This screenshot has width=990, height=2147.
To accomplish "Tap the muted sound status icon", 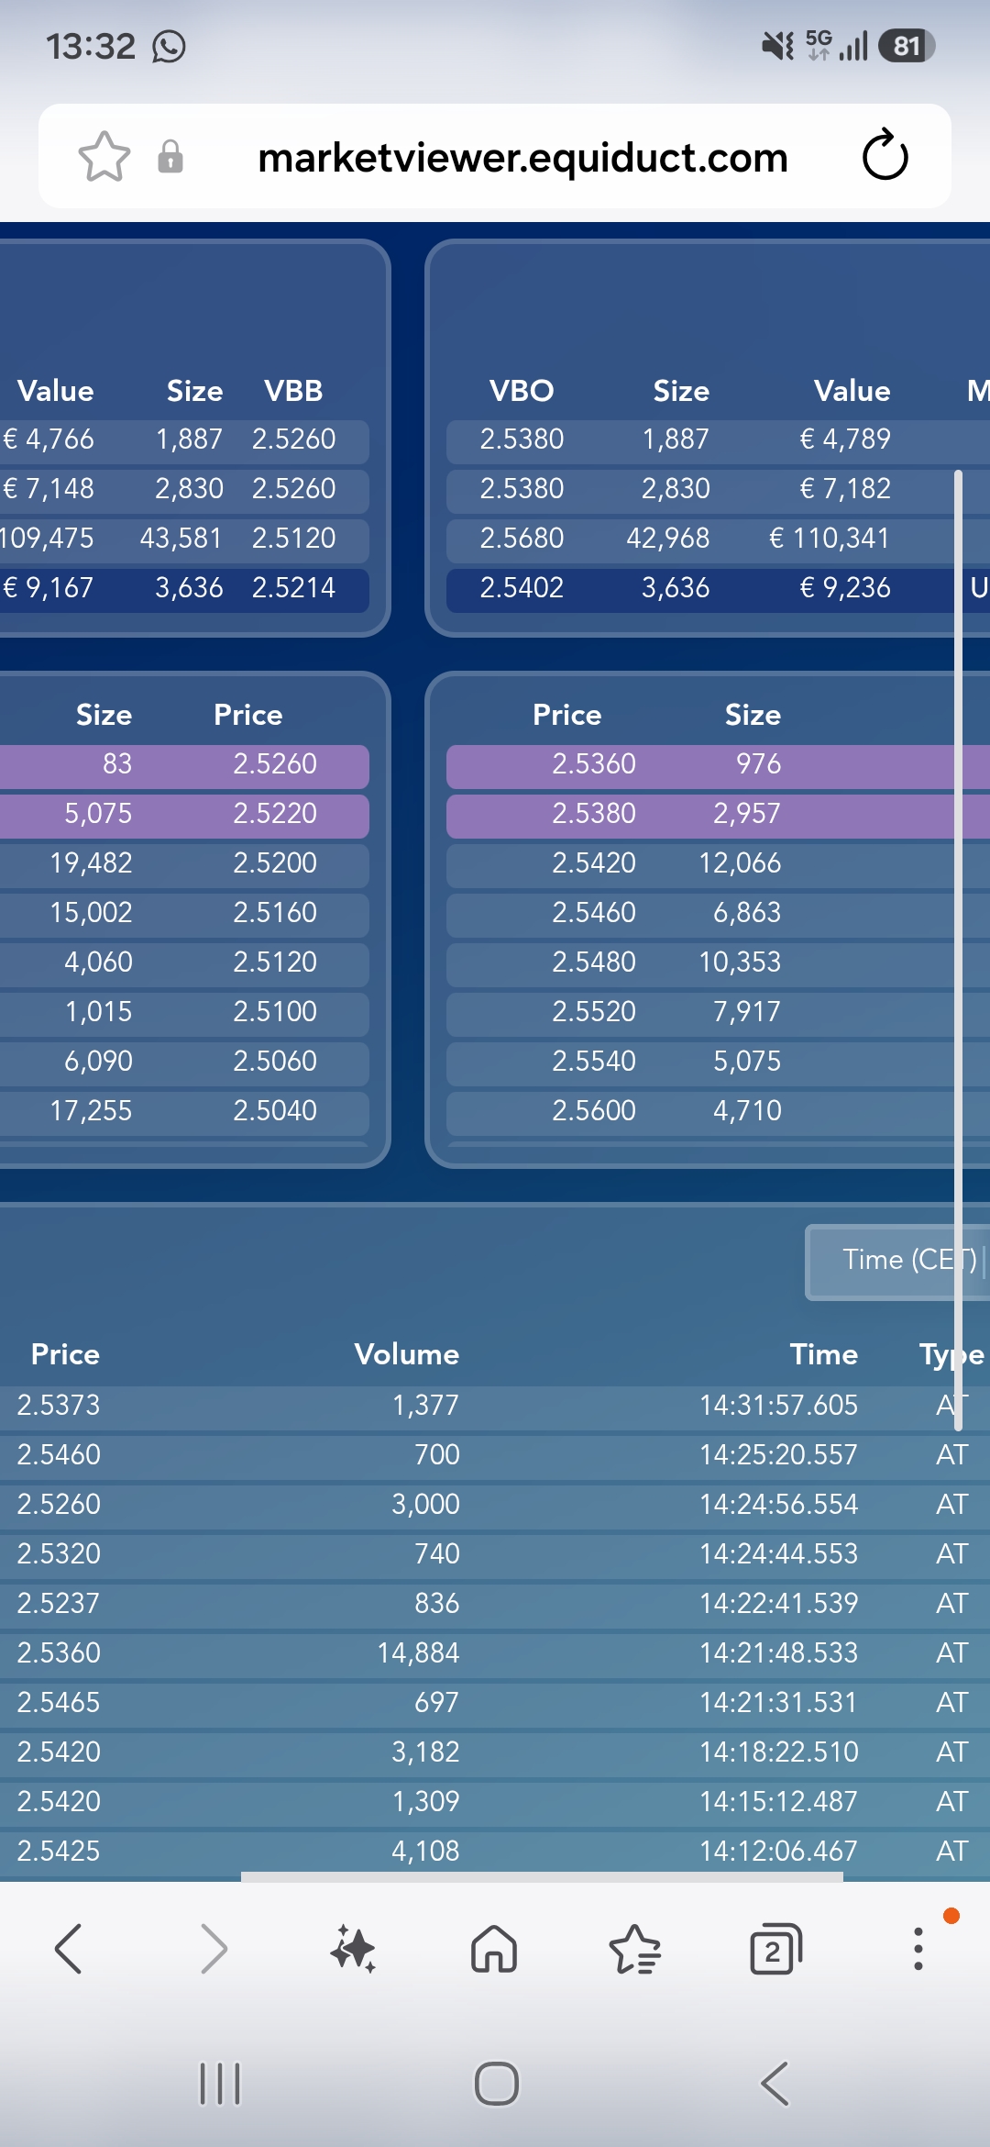I will coord(778,46).
